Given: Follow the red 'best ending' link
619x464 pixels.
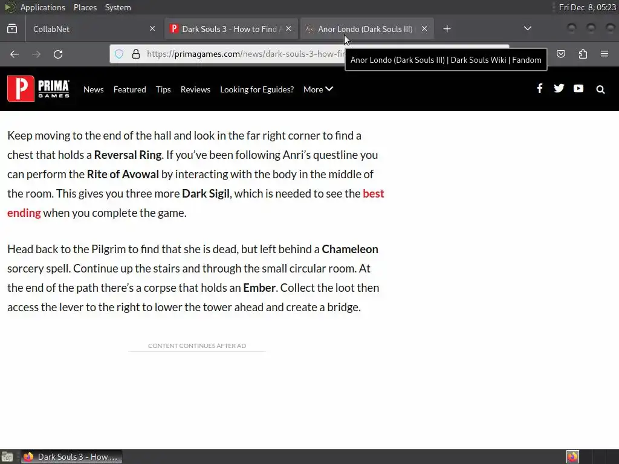Looking at the screenshot, I should 374,193.
